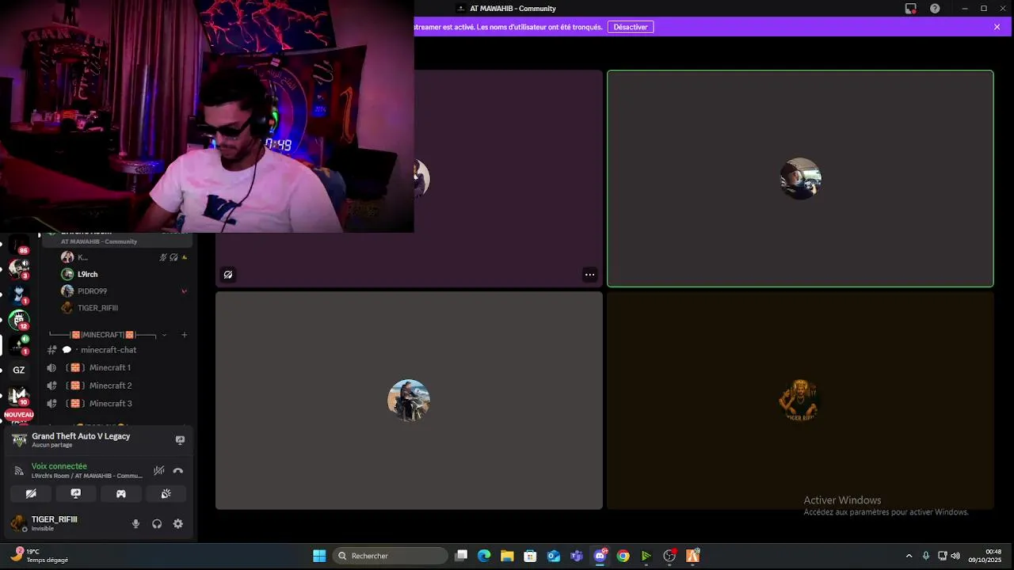
Task: Launch Microsoft Edge from taskbar
Action: pos(484,556)
